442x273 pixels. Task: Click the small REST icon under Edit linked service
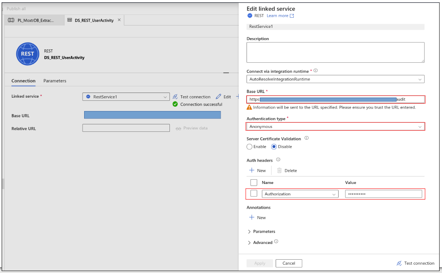250,16
